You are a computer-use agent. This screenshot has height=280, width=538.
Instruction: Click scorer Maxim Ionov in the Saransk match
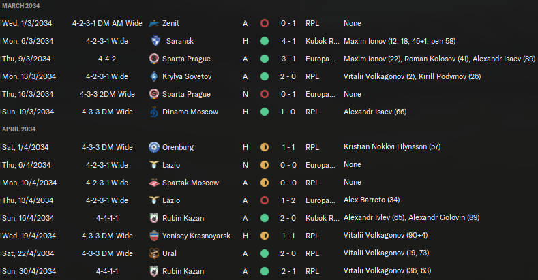click(x=364, y=41)
